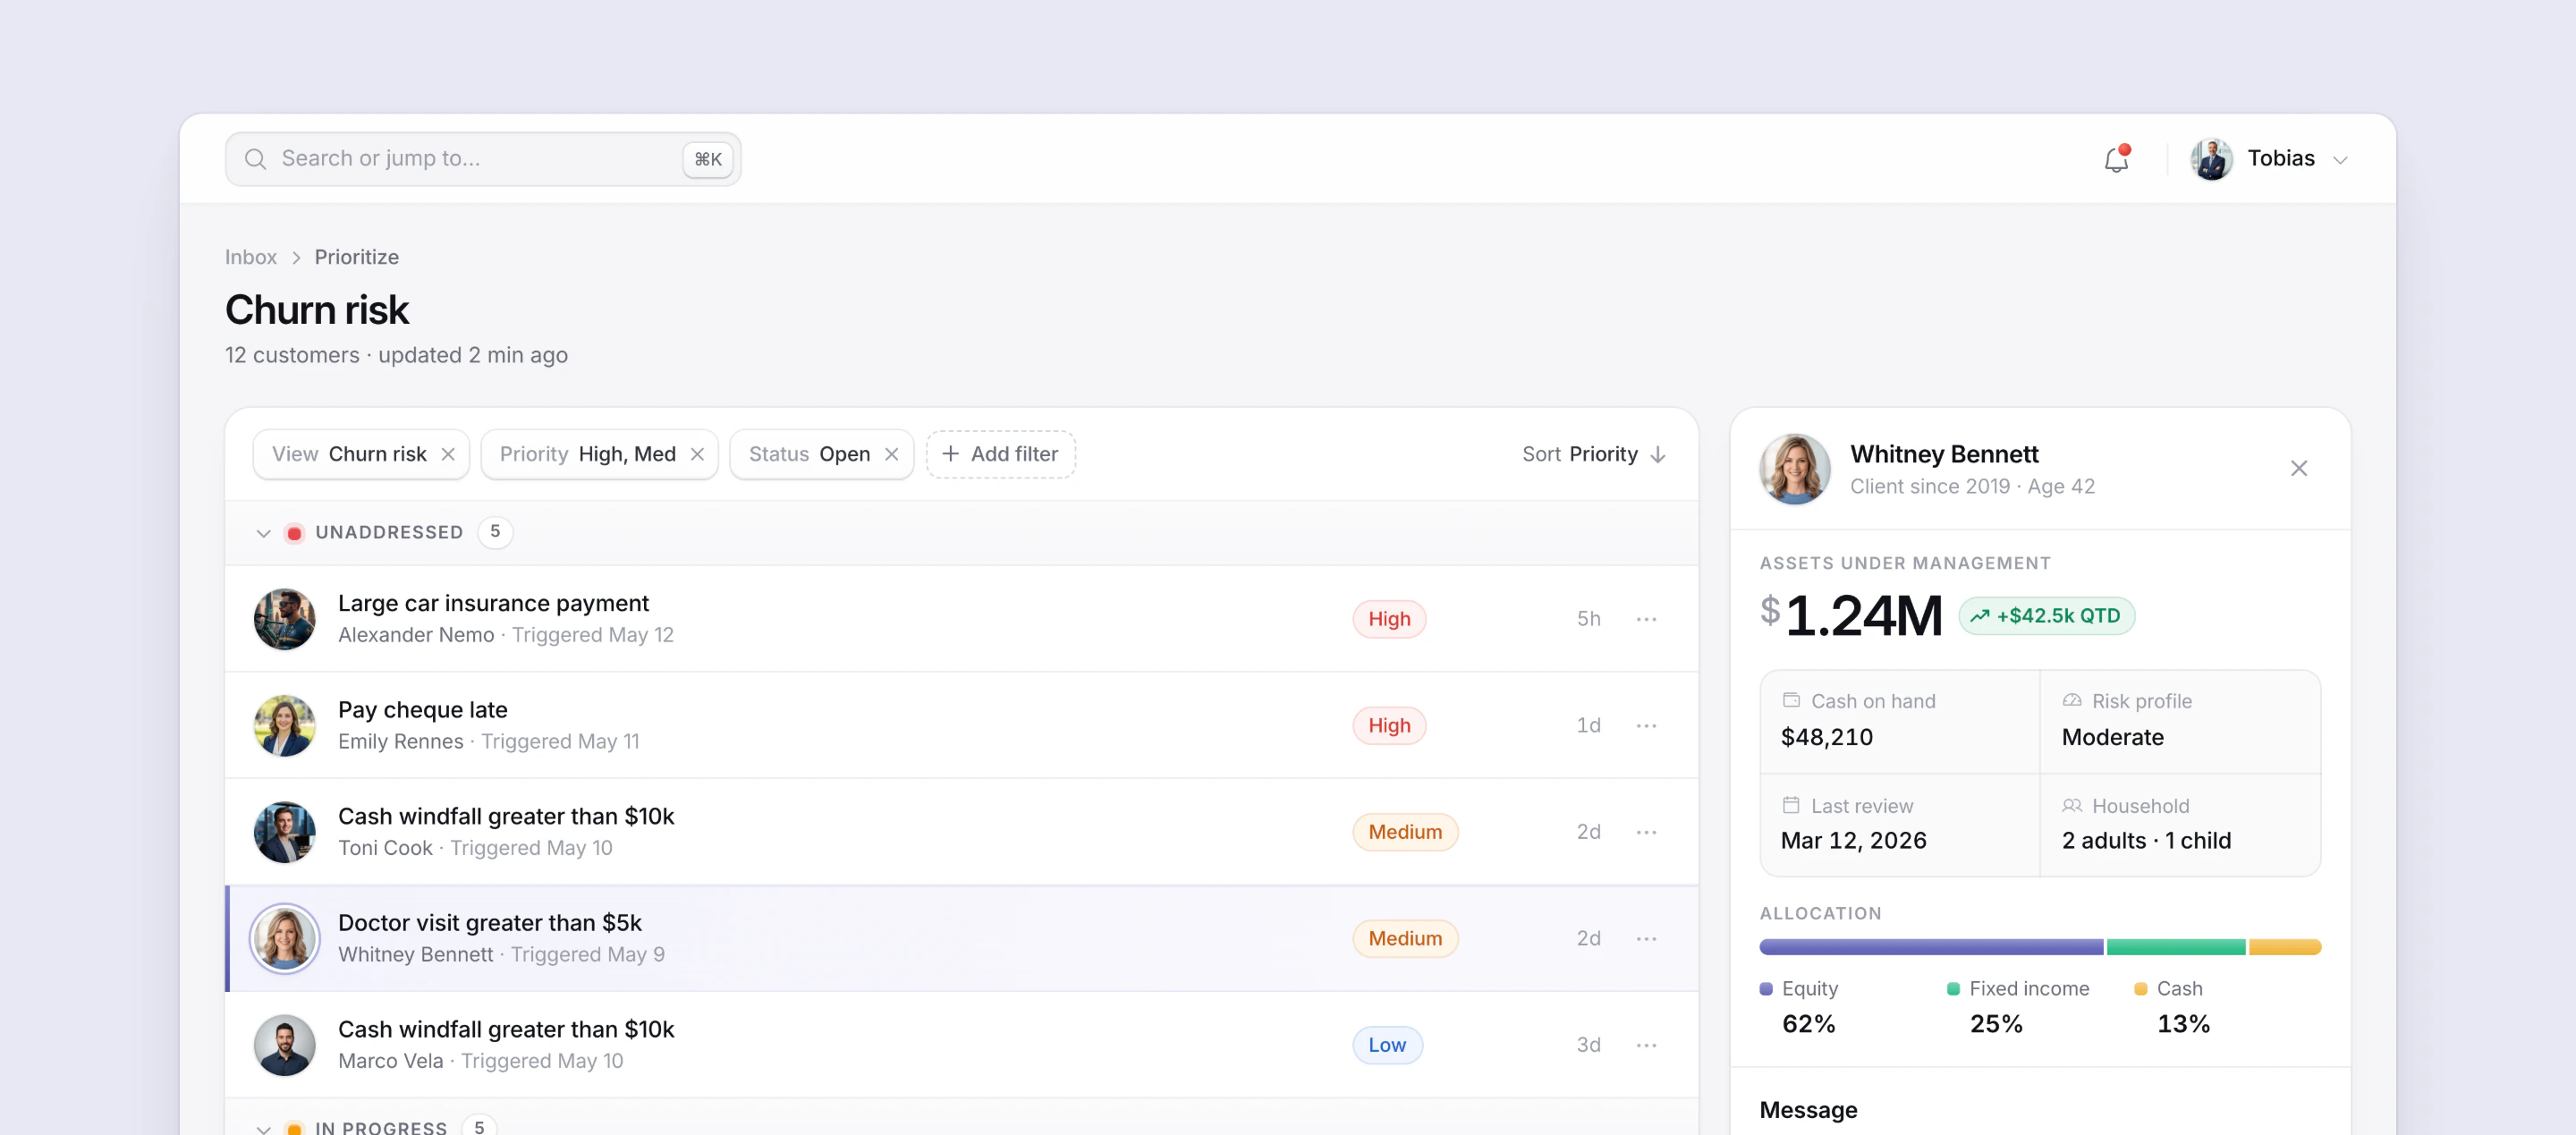Select the Cash allocation bar segment

[x=2285, y=947]
